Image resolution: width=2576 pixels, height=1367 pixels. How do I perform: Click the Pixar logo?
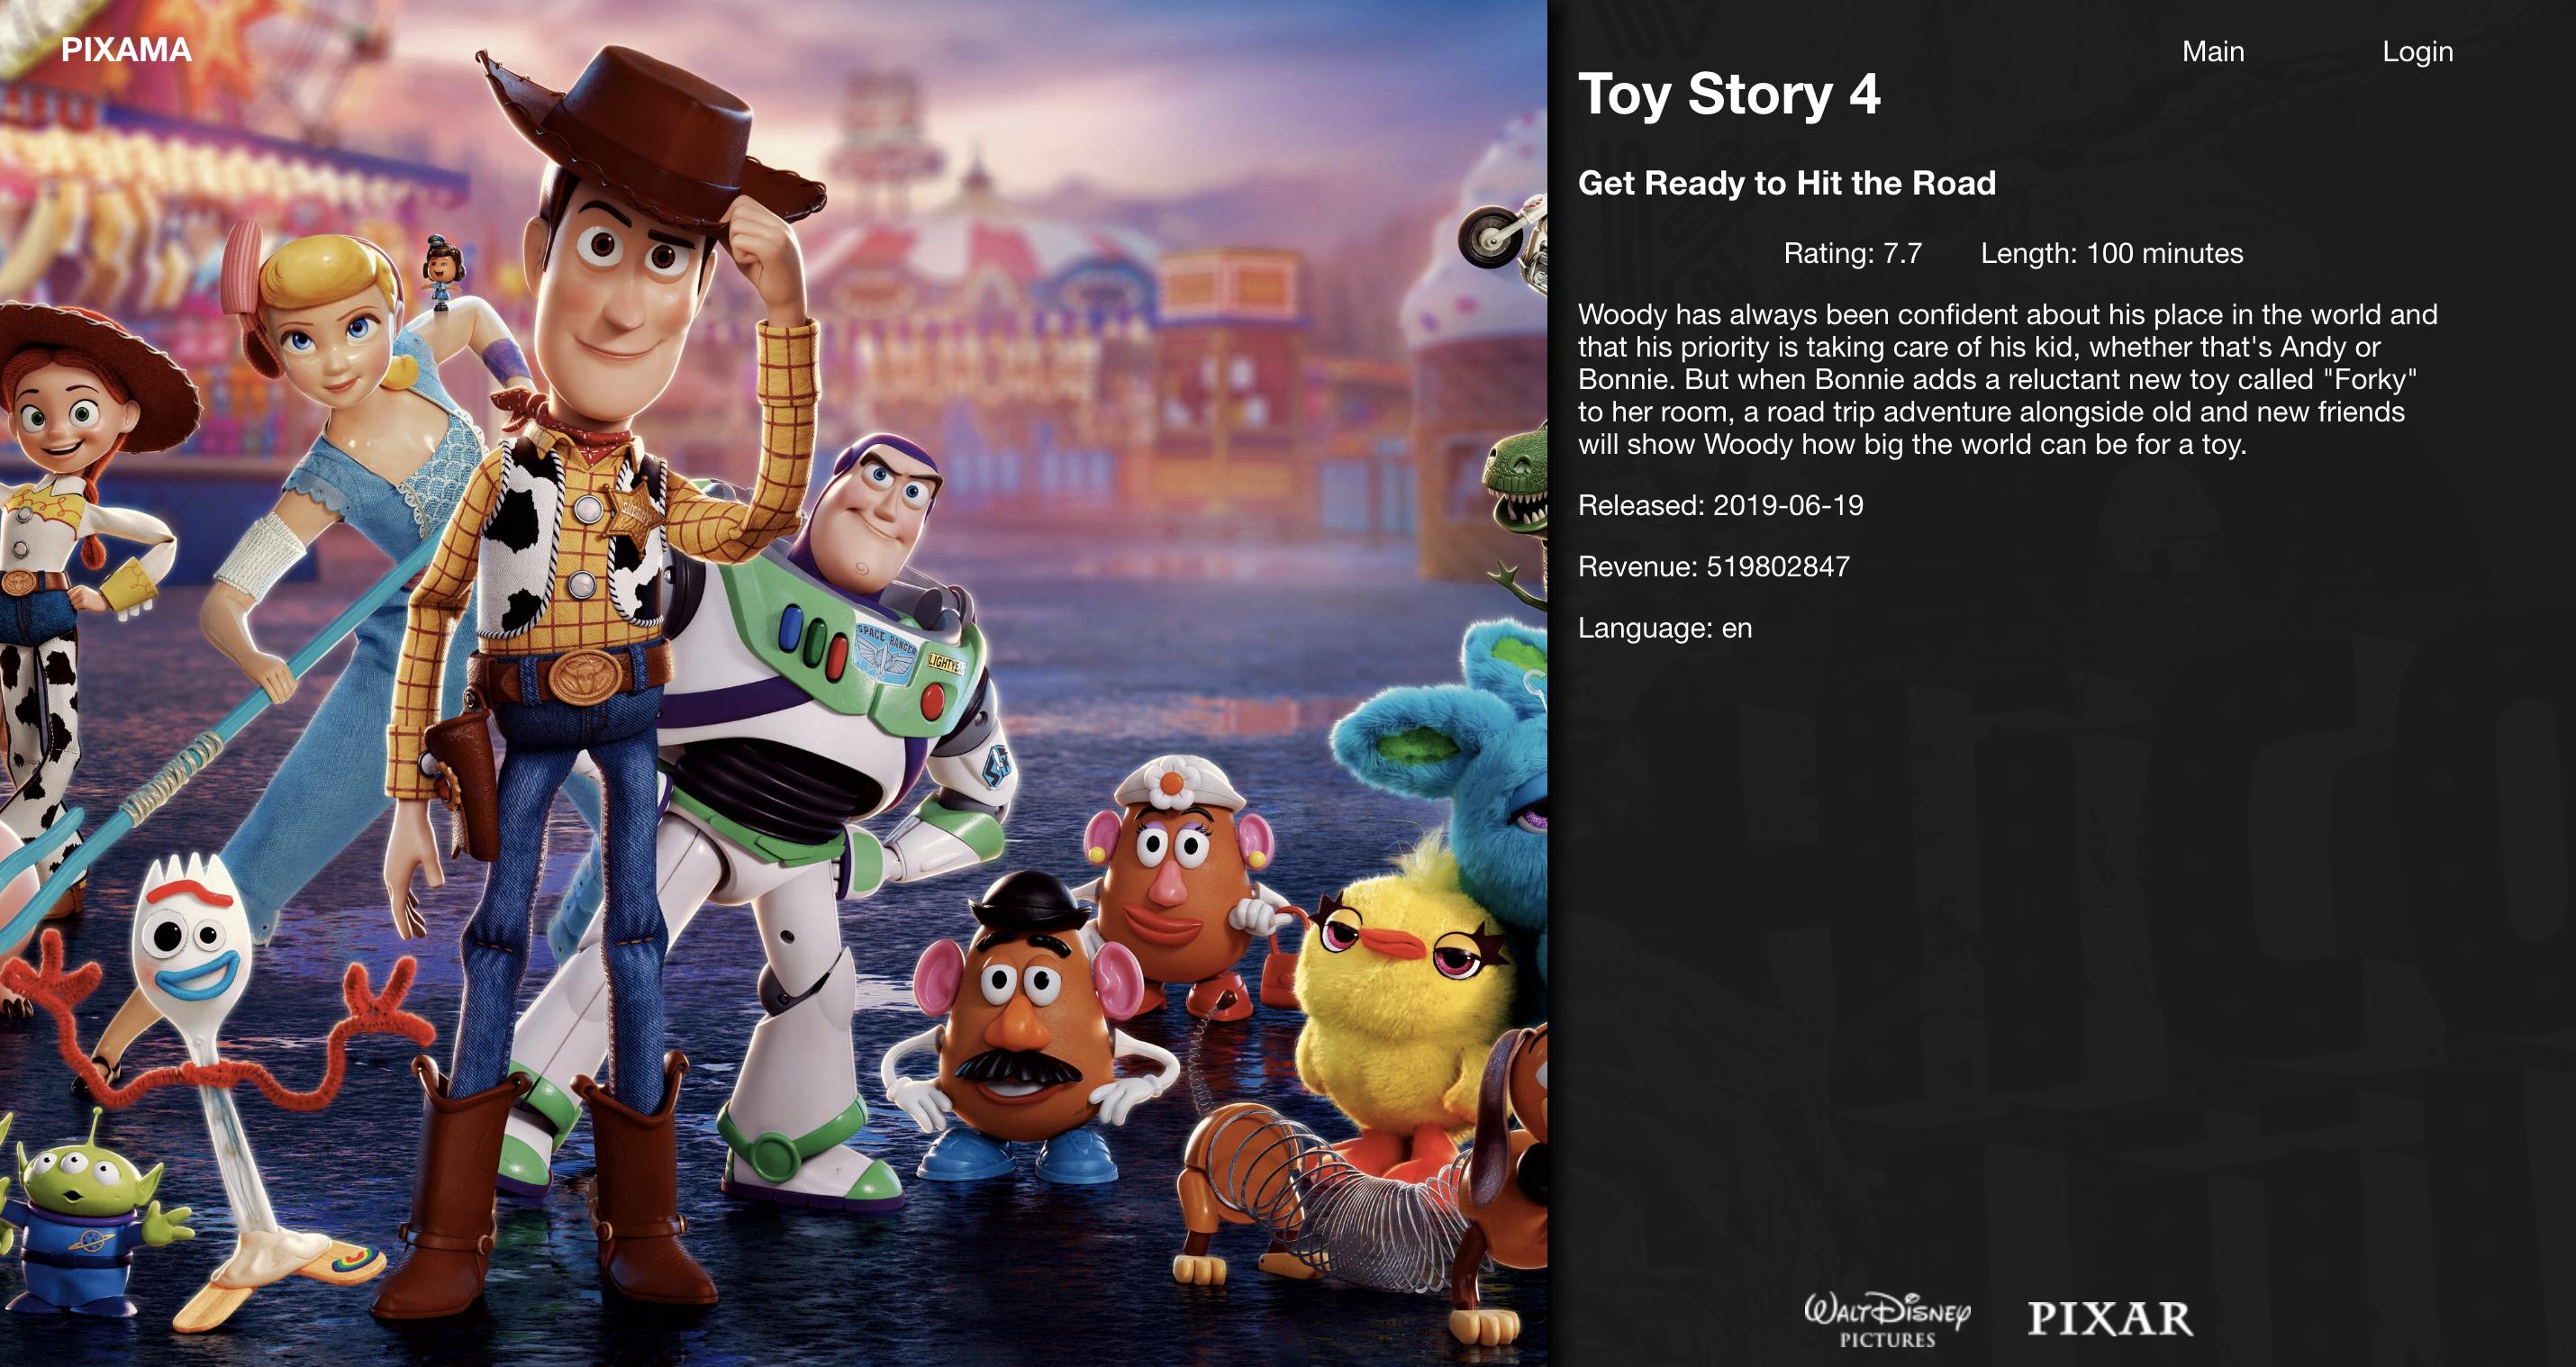coord(2110,1318)
